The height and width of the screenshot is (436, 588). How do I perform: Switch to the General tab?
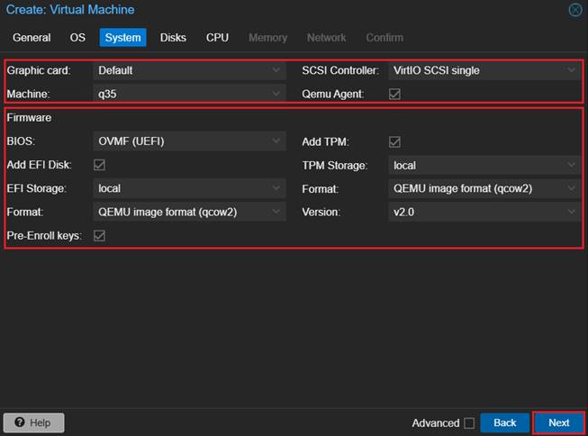[x=32, y=38]
